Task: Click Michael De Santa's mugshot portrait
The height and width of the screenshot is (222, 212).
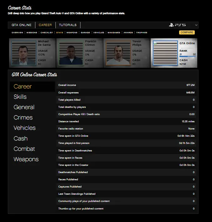Action: (x=23, y=53)
